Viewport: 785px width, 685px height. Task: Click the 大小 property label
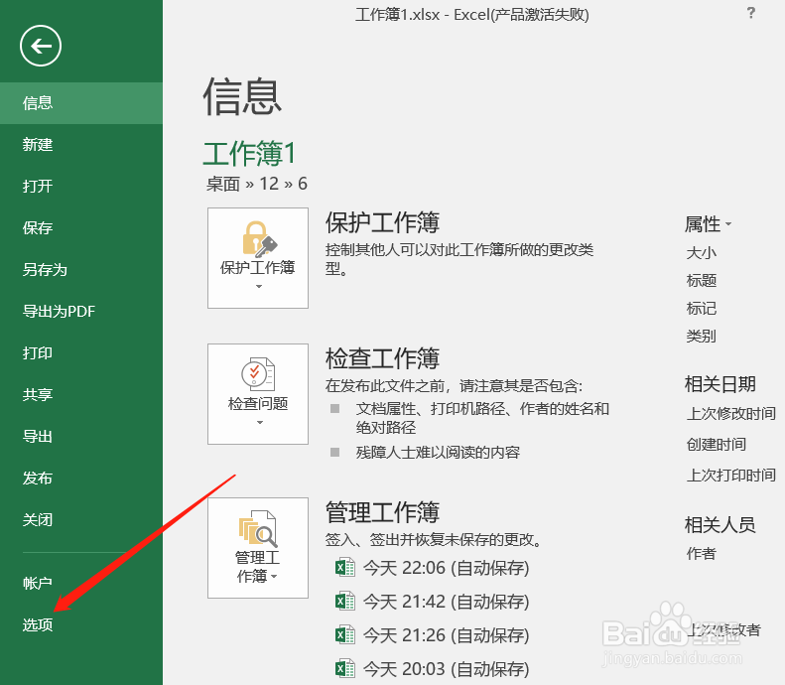pos(701,252)
